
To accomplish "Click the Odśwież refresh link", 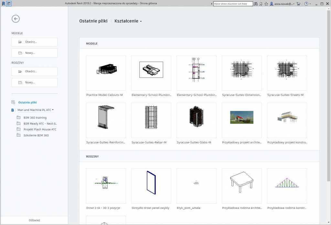I will tap(34, 220).
